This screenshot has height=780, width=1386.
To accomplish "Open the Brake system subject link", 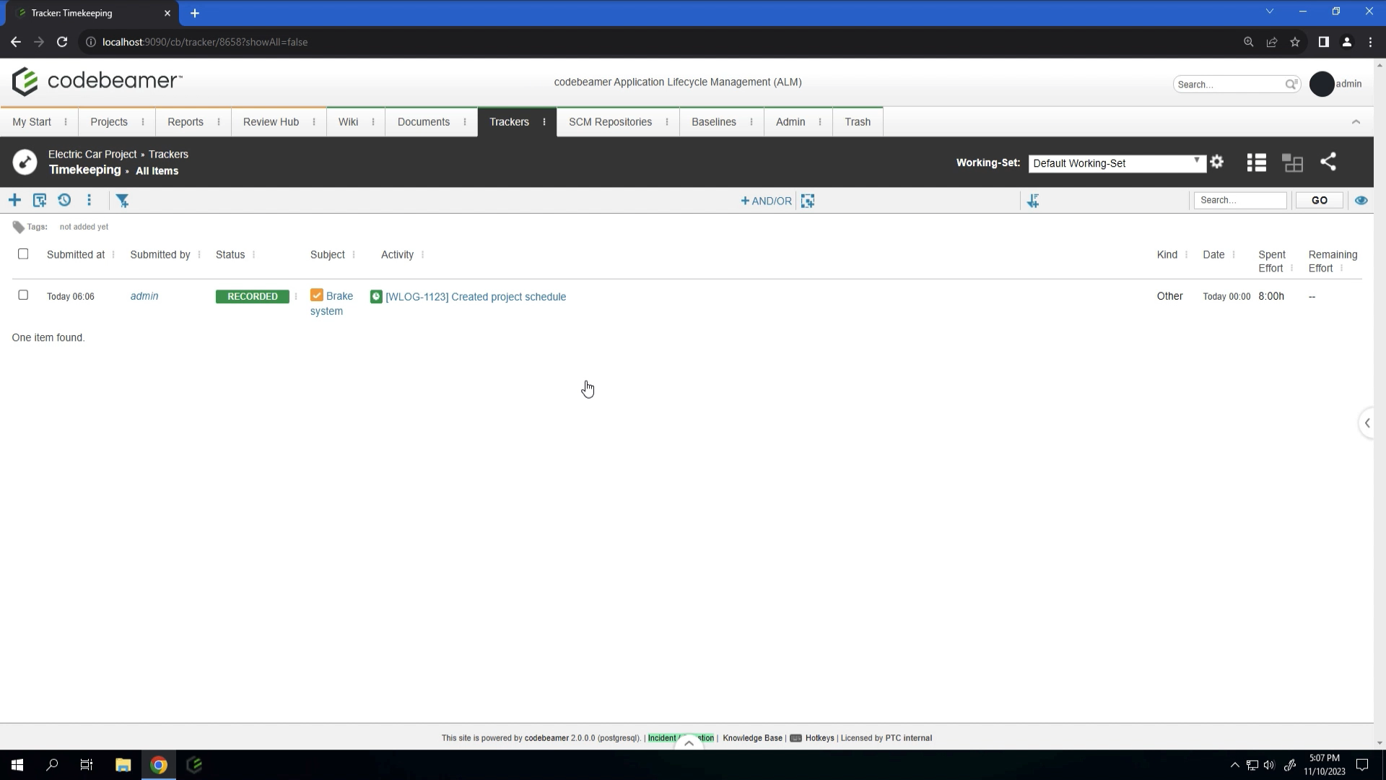I will 332,303.
